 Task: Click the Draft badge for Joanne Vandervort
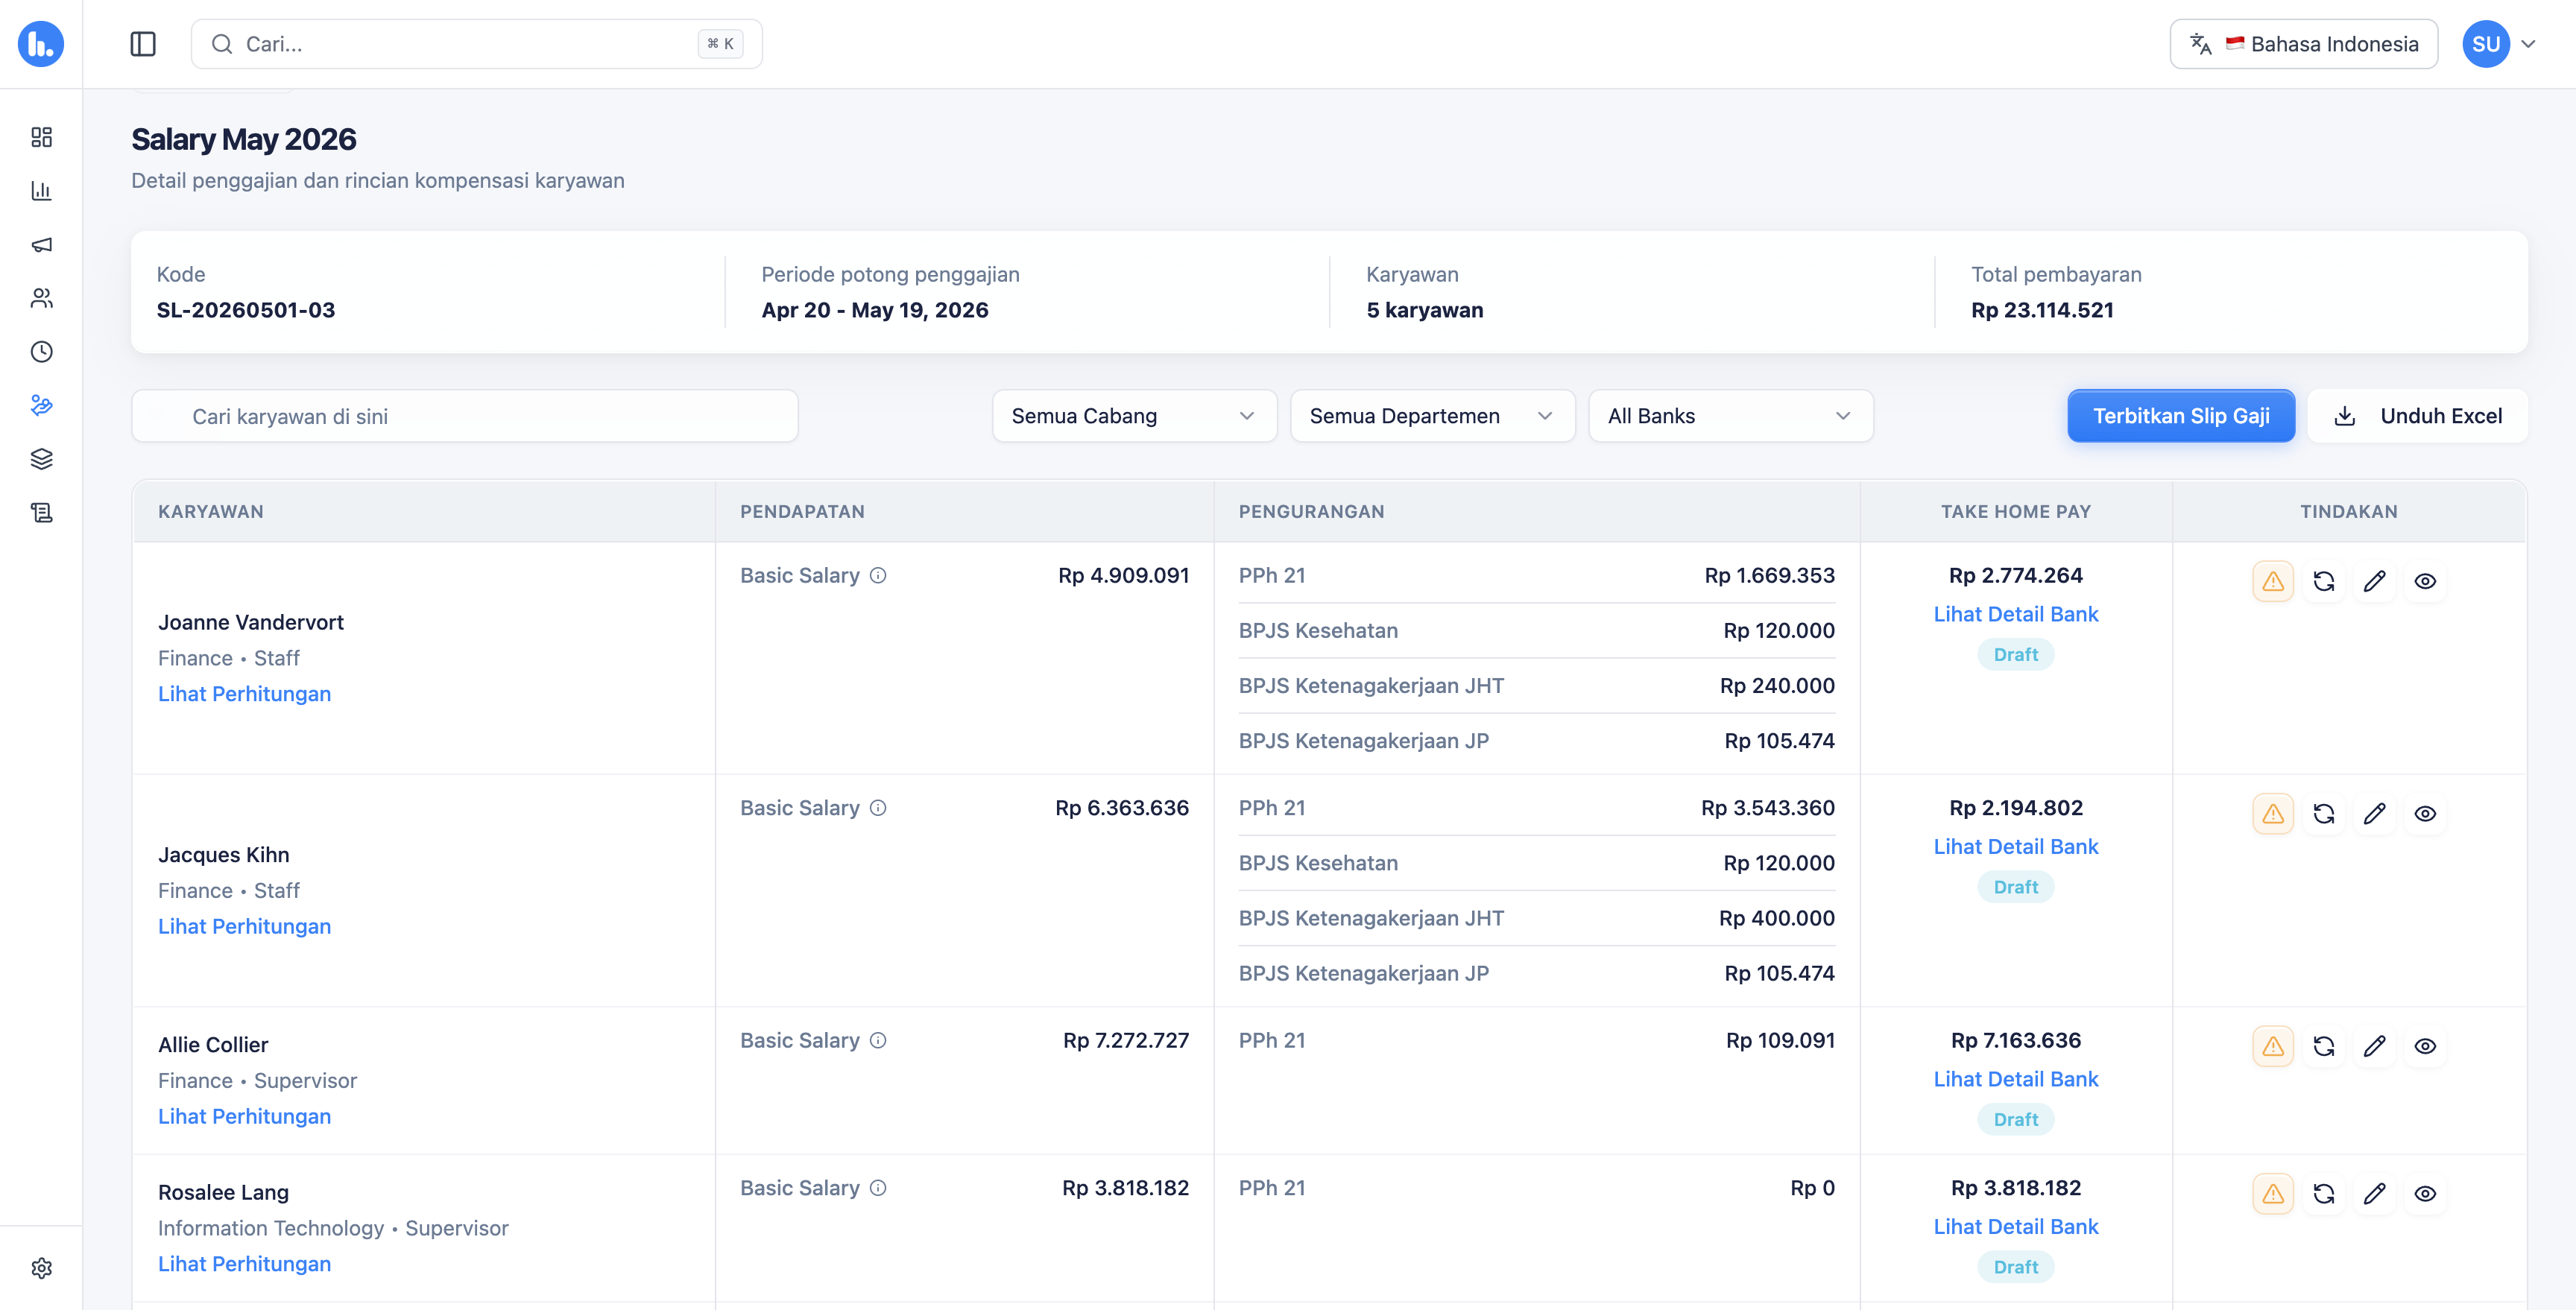pos(2016,655)
